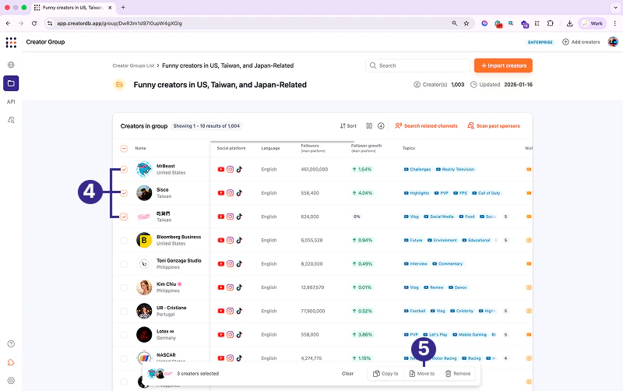
Task: Click Add creators in header
Action: 581,42
